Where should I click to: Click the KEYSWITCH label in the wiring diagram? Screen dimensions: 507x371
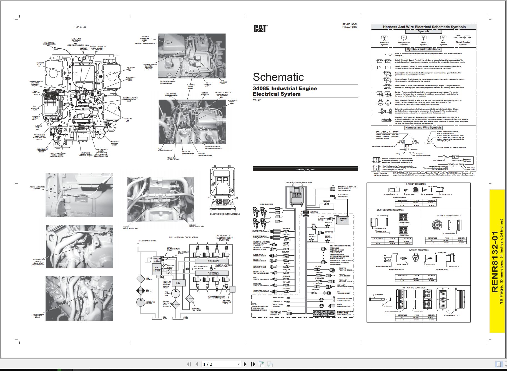(329, 232)
